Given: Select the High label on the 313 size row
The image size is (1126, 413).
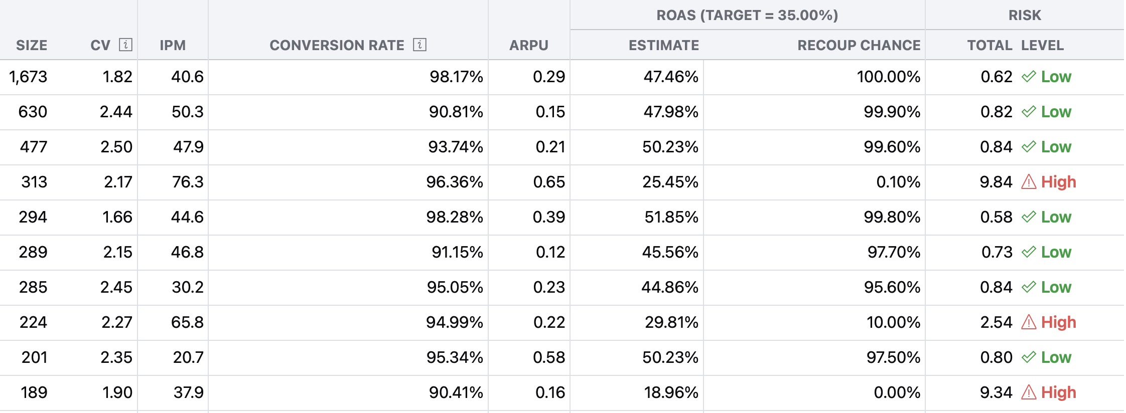Looking at the screenshot, I should [x=1059, y=182].
